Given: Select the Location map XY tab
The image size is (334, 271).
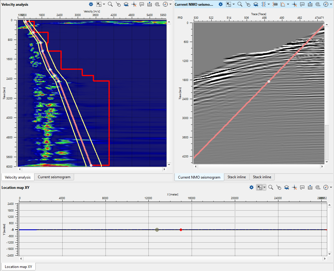Looking at the screenshot, I should coord(18,267).
